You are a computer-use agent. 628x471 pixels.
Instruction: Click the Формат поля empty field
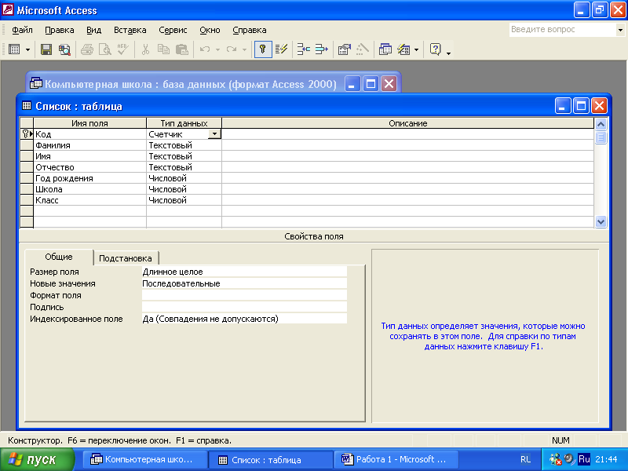point(244,295)
